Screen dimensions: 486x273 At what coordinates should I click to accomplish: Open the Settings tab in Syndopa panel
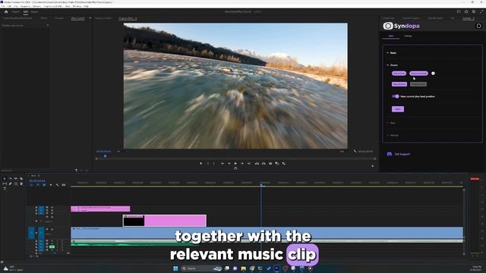[409, 36]
